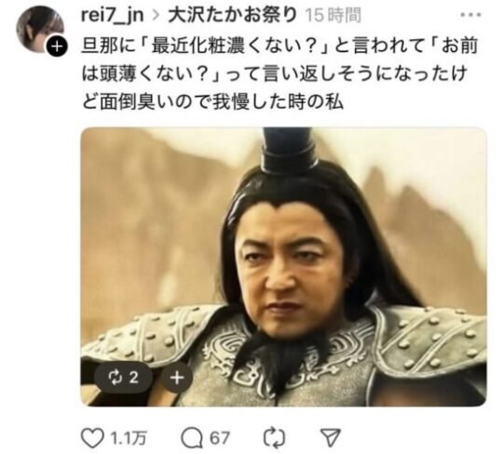Open the 67 replies count
This screenshot has width=503, height=454.
[x=220, y=438]
